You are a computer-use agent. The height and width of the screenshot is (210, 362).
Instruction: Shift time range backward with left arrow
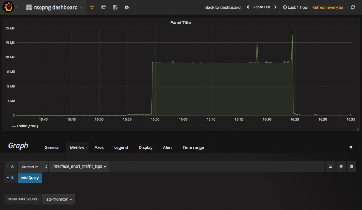coord(248,7)
